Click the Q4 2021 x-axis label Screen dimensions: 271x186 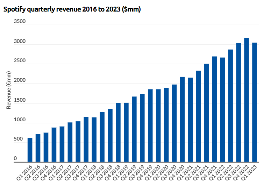[x=209, y=173]
